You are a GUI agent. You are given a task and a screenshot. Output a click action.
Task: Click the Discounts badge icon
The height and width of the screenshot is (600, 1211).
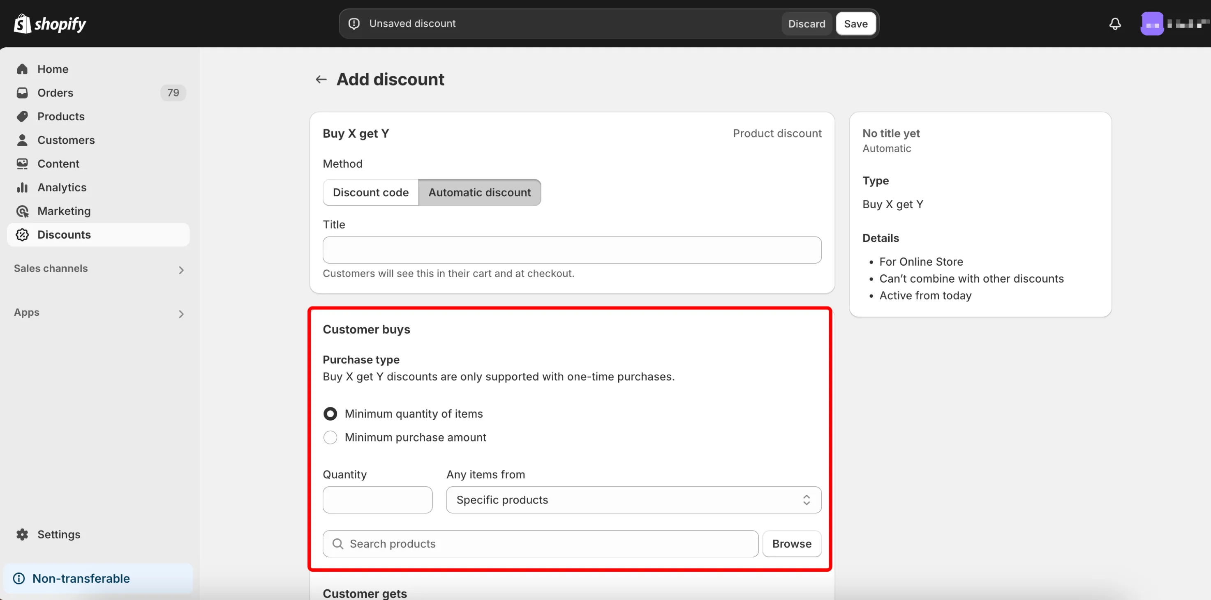22,234
